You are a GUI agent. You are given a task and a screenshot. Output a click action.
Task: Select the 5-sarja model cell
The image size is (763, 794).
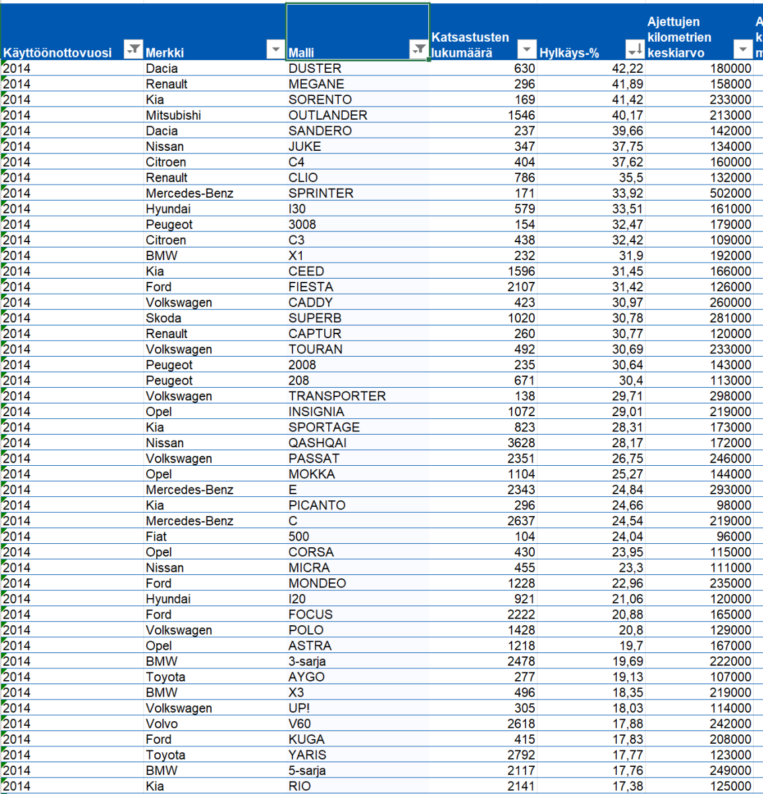[x=357, y=771]
